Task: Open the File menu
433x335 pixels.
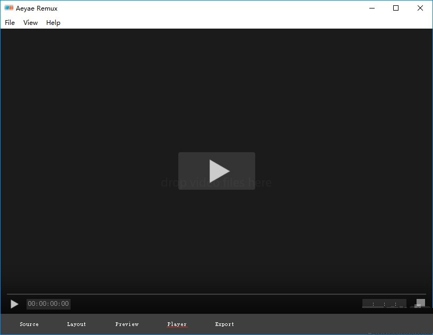Action: click(x=10, y=23)
